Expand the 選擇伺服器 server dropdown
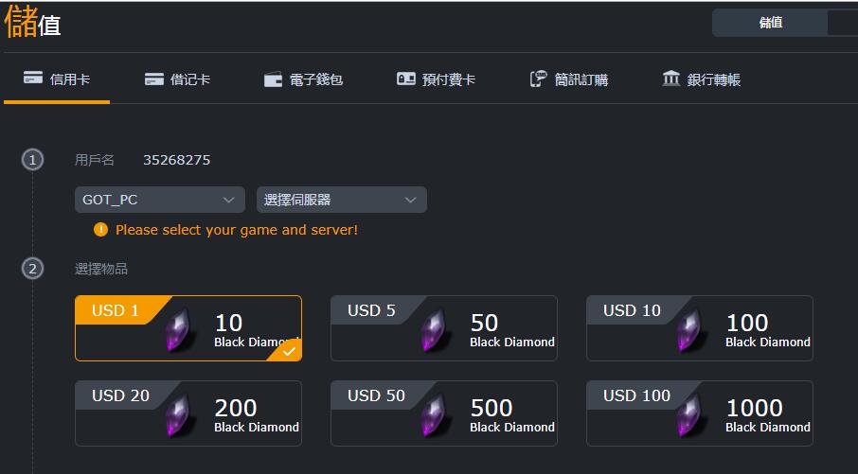 pos(342,200)
